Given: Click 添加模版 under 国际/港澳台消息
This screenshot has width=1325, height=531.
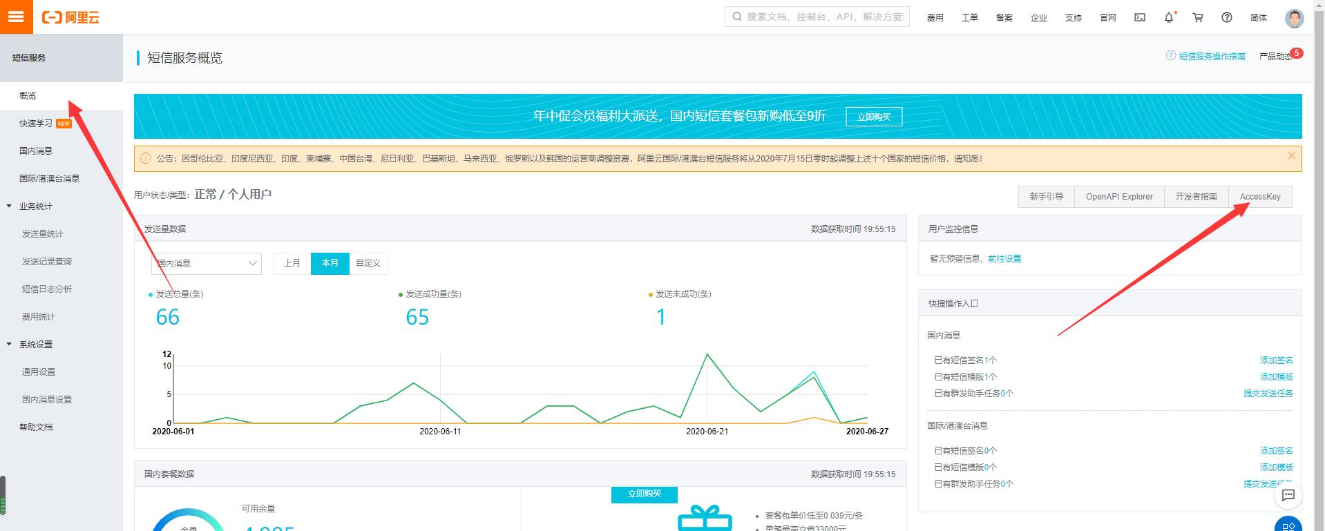Looking at the screenshot, I should pyautogui.click(x=1276, y=467).
